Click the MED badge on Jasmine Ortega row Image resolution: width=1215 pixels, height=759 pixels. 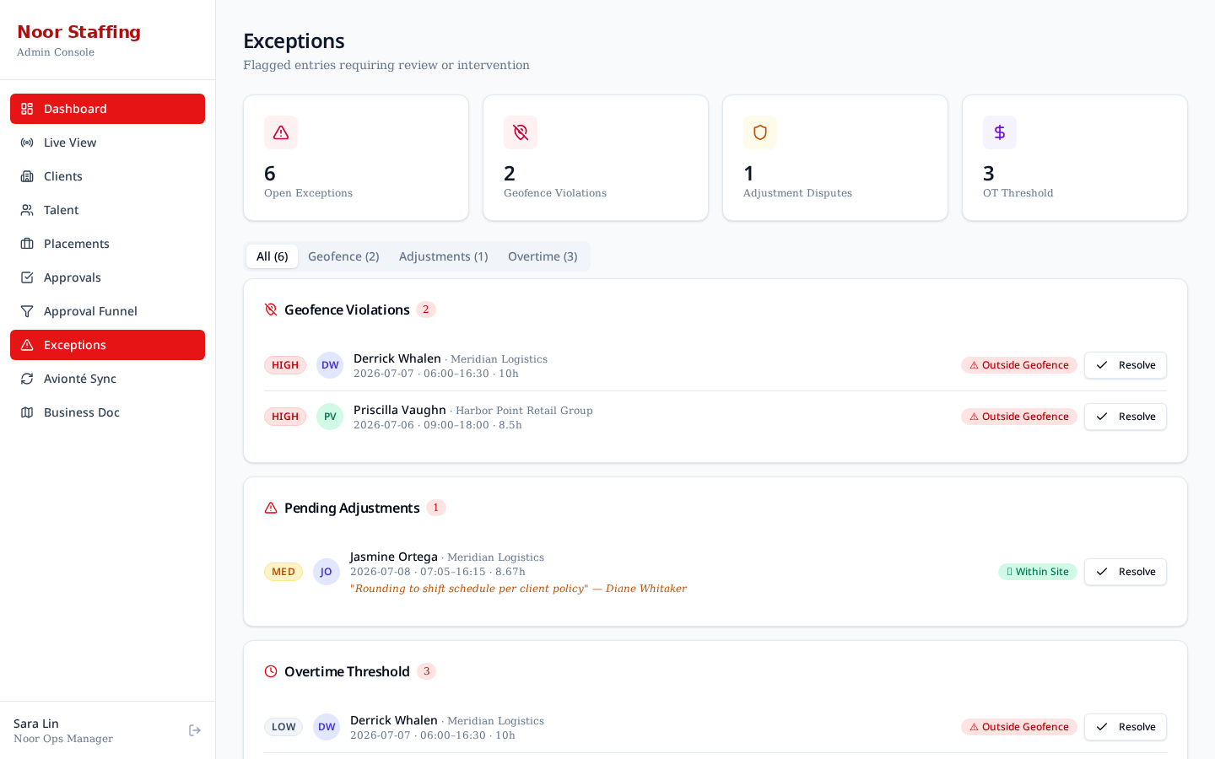coord(283,572)
